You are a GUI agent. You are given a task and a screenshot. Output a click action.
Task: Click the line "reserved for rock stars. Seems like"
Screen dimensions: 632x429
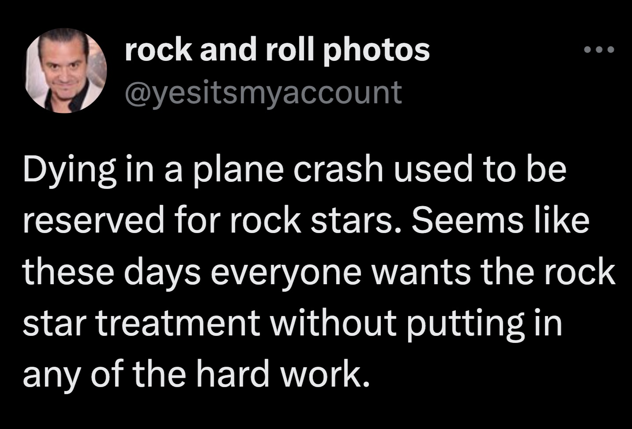click(x=305, y=220)
